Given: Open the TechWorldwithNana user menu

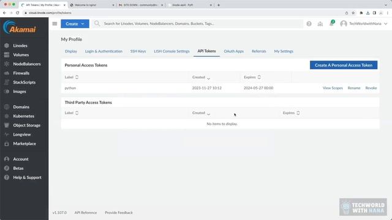Looking at the screenshot, I should [x=364, y=24].
